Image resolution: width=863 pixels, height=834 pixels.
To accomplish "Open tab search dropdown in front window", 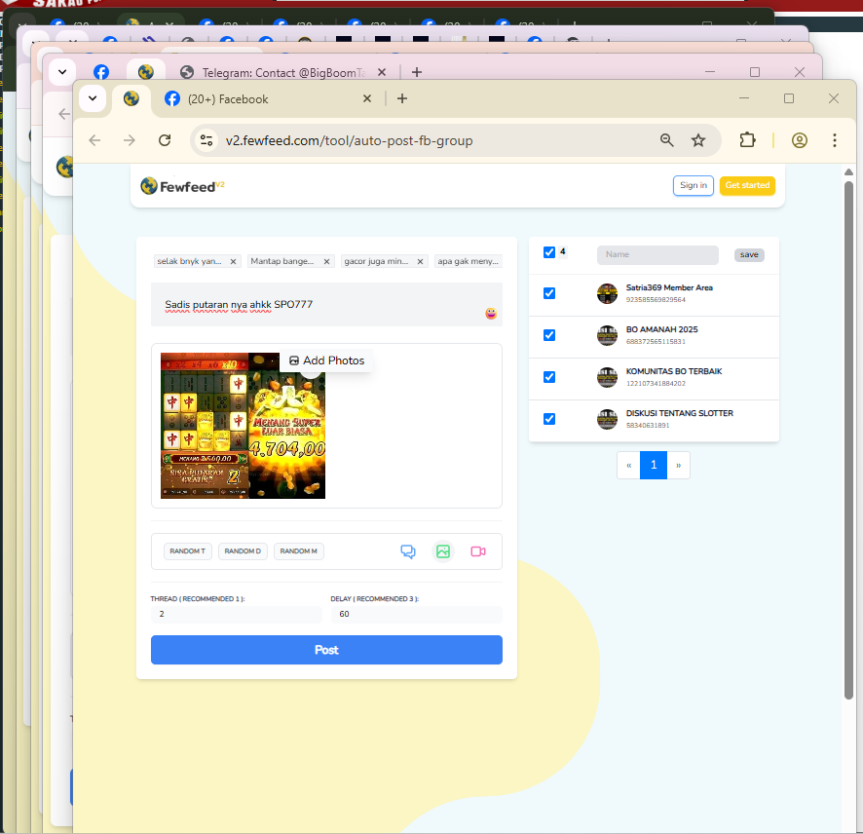I will point(93,98).
